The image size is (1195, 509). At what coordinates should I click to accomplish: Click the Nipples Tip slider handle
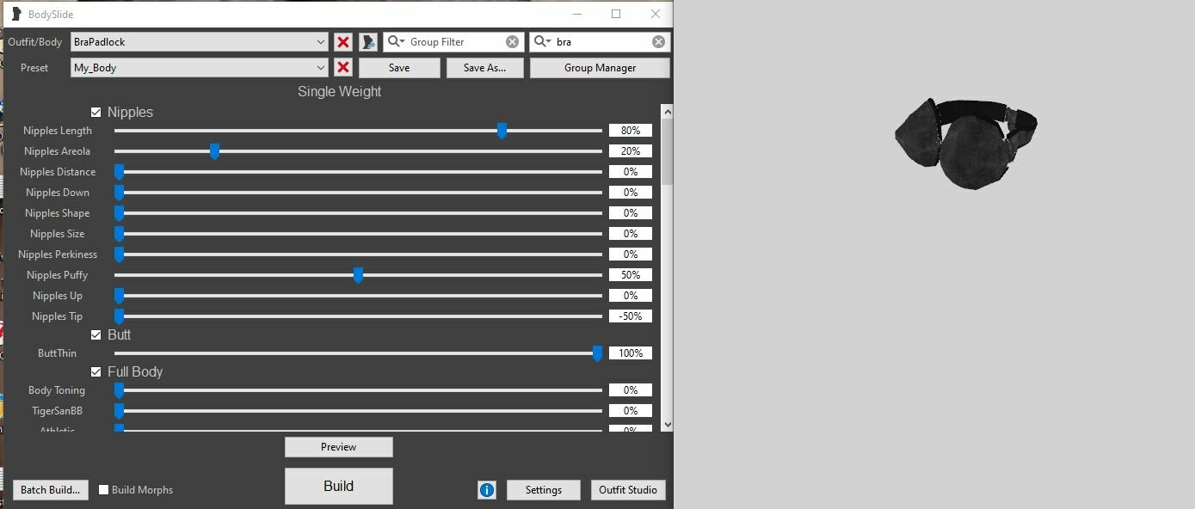click(120, 316)
